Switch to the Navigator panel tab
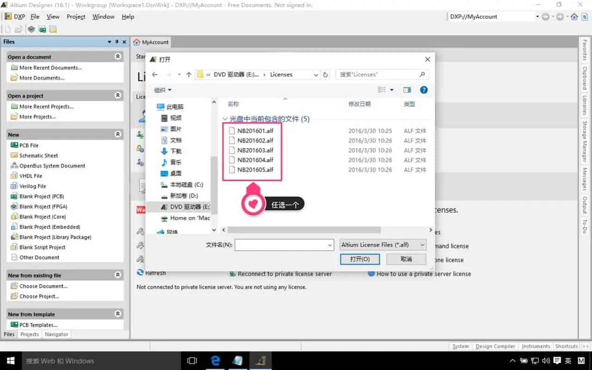 pyautogui.click(x=56, y=334)
